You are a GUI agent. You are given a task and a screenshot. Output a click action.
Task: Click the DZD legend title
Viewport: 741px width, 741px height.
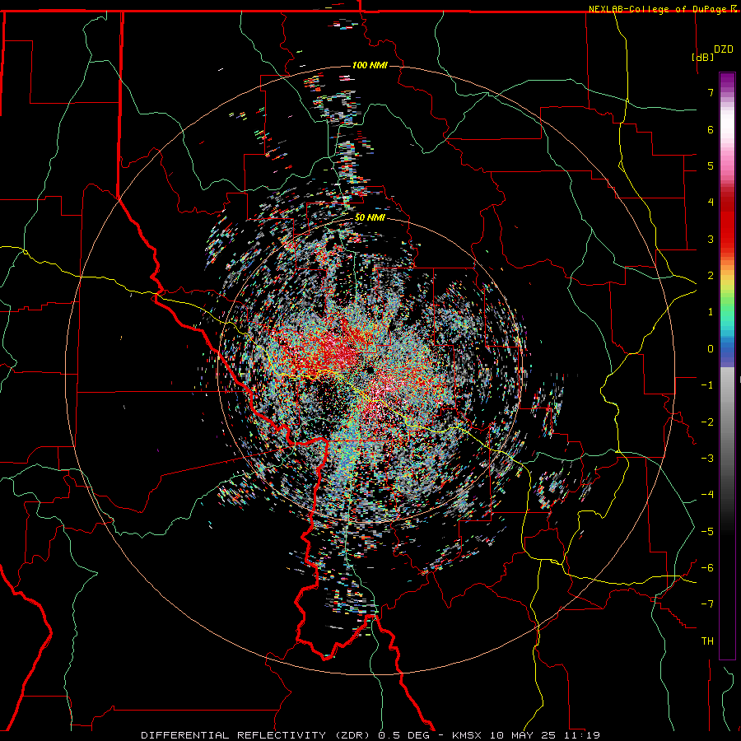724,49
